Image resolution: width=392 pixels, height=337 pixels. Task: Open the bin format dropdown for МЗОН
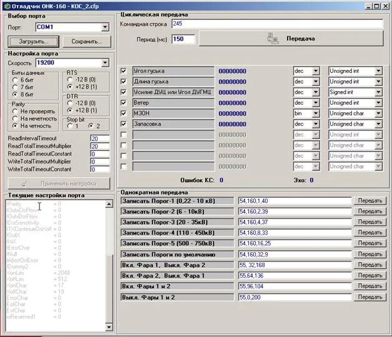coord(316,114)
